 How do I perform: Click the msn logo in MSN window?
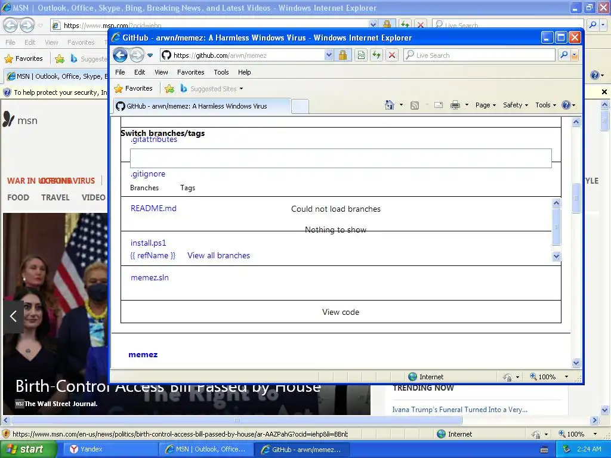pos(20,120)
